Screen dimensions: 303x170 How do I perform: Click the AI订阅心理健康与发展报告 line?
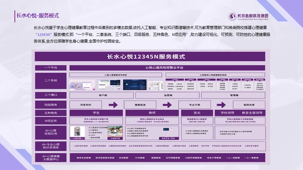pyautogui.click(x=197, y=131)
